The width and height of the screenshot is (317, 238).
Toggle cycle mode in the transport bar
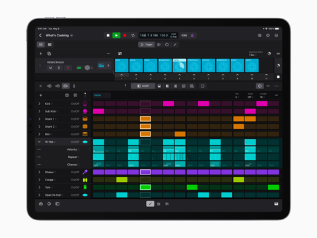(133, 36)
